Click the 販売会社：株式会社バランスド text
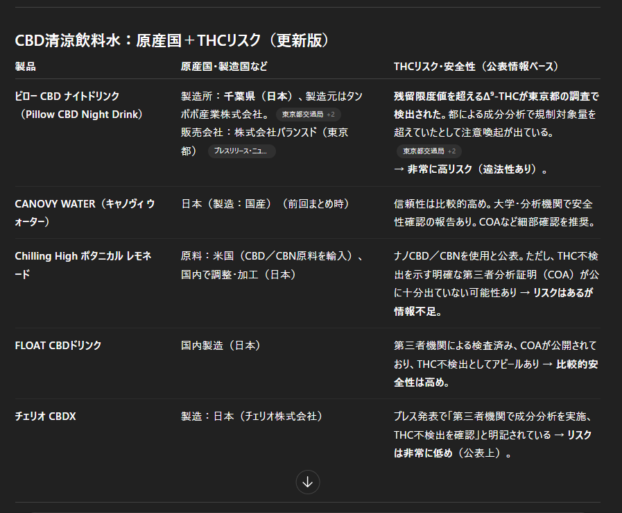This screenshot has height=513, width=622. (249, 132)
